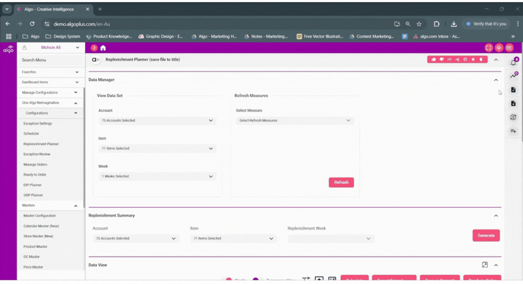This screenshot has width=523, height=284.
Task: Click the clock history icon in pink toolbar
Action: click(x=465, y=59)
